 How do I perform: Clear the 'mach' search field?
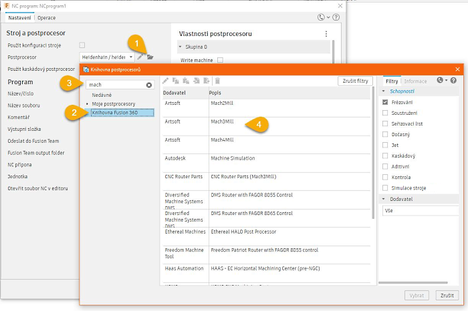pyautogui.click(x=148, y=85)
